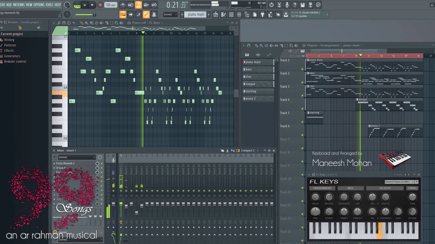
Task: Open the mixer view icon
Action: pos(239,15)
